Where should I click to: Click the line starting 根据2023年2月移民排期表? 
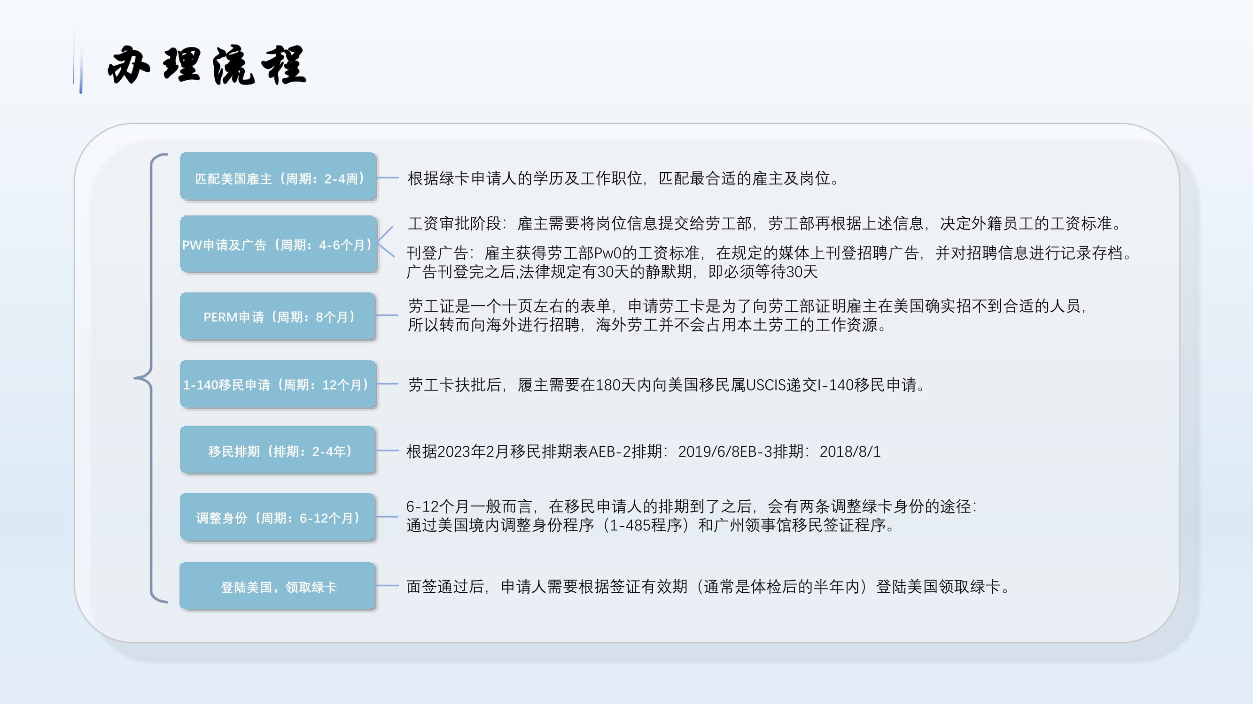click(x=644, y=452)
